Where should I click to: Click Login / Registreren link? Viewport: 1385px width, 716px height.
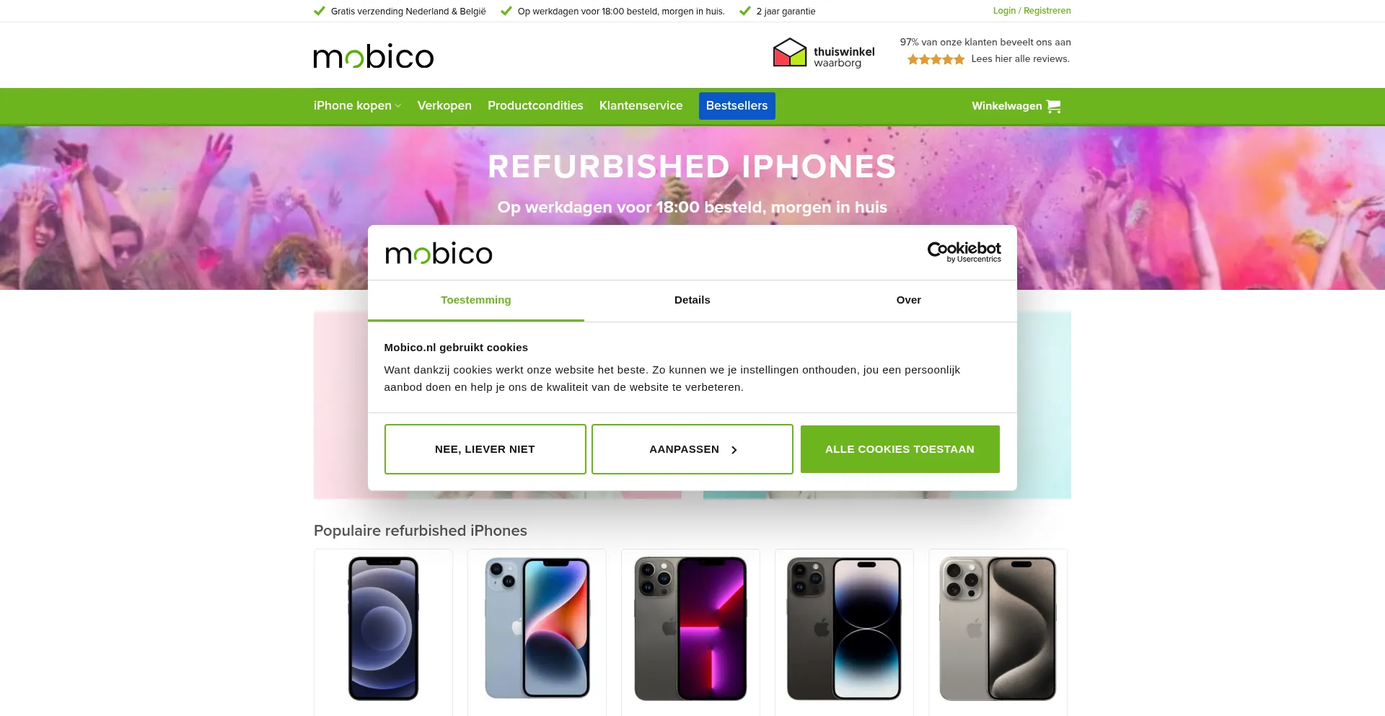click(x=1032, y=11)
